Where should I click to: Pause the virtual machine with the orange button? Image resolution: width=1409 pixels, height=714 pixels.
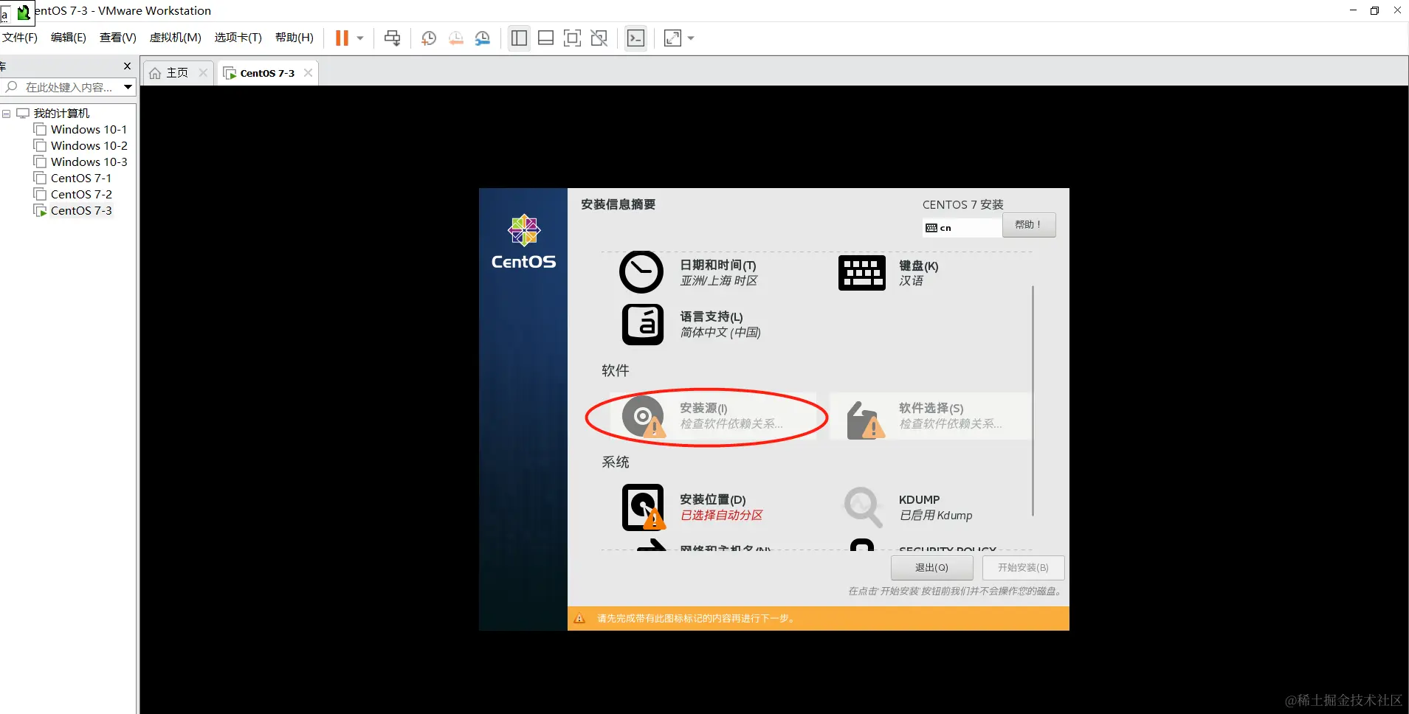pos(342,38)
